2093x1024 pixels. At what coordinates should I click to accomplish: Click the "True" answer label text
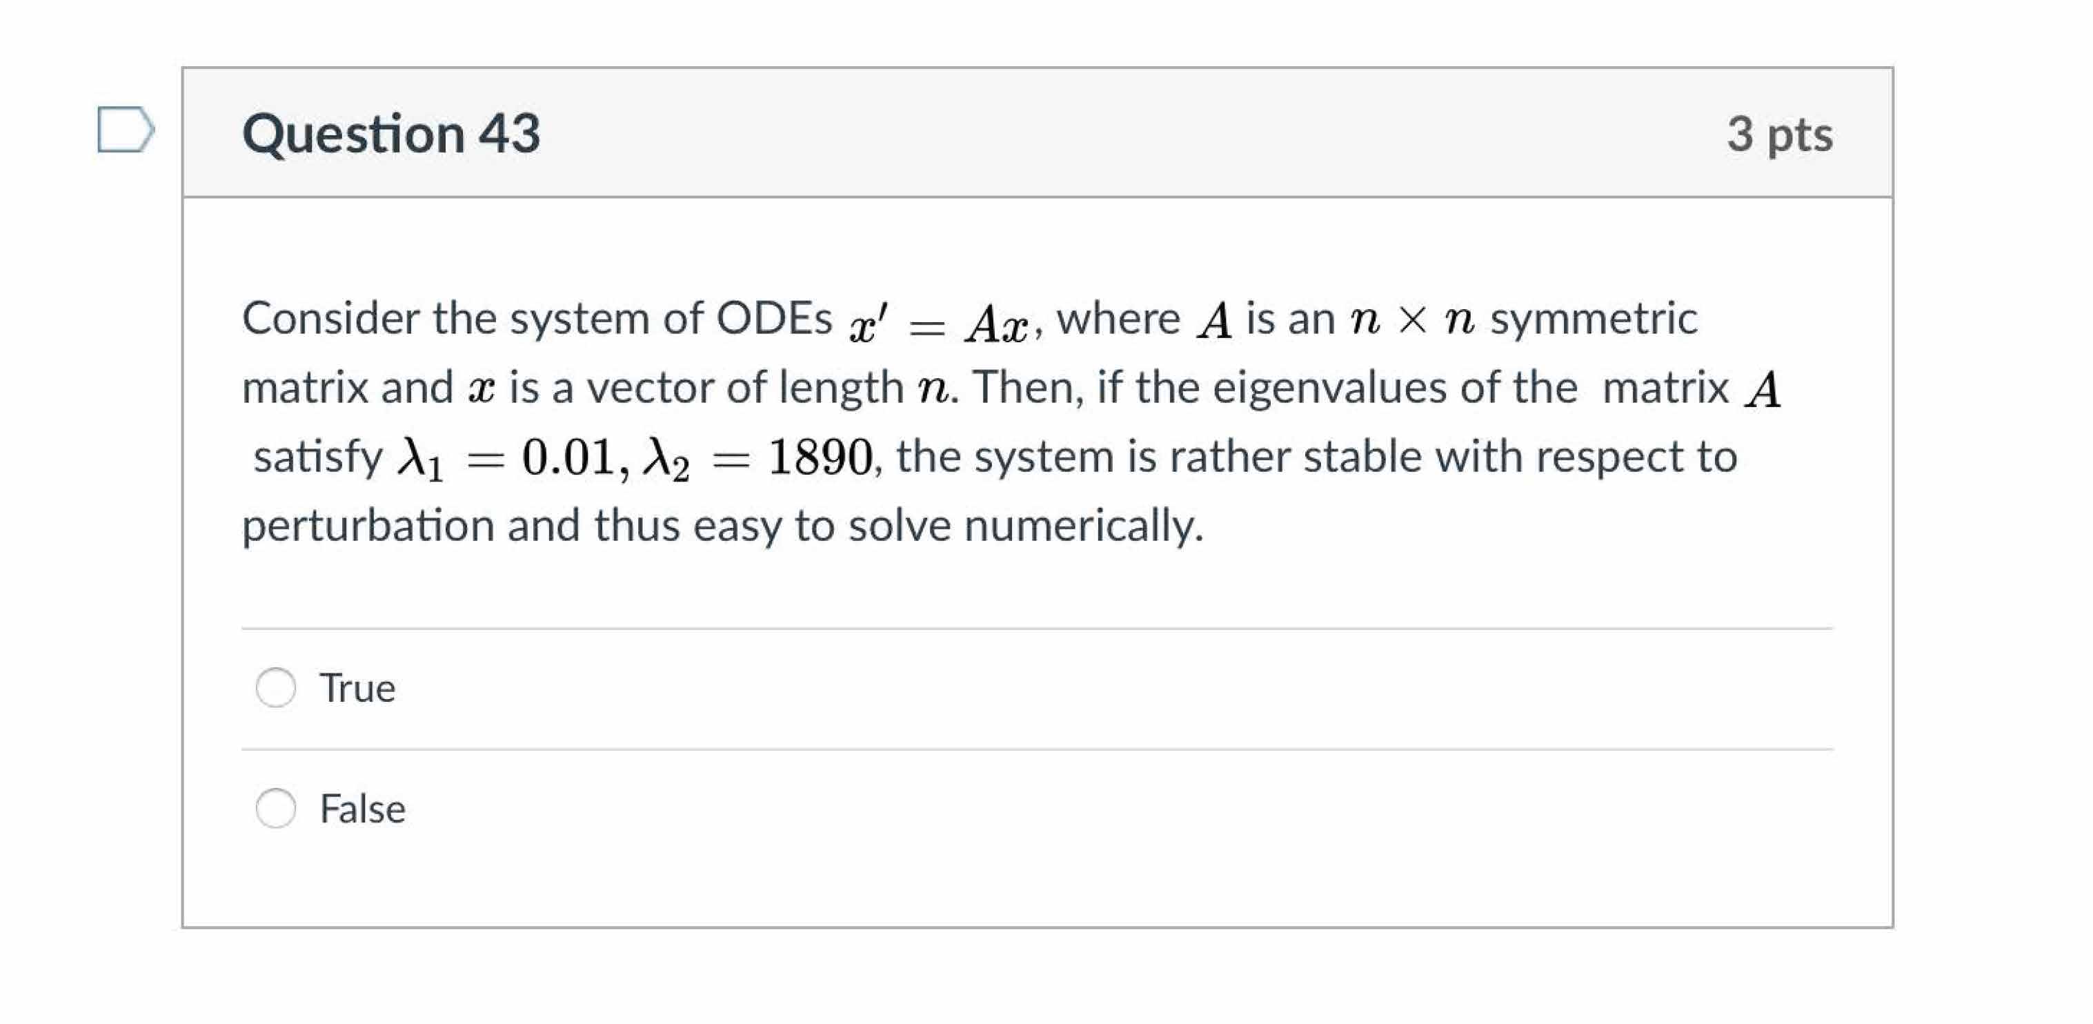tap(357, 689)
